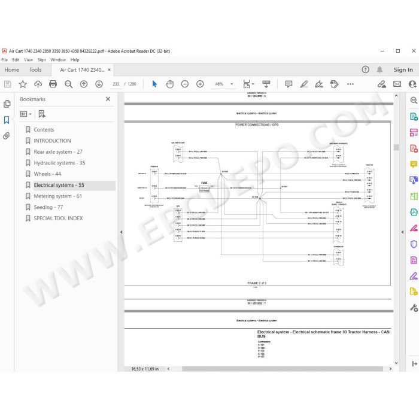Screen dimensions: 419x419
Task: Click find current bookmark icon
Action: 42,114
